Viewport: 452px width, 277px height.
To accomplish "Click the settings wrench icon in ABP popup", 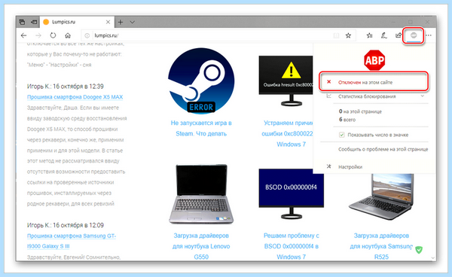I will [329, 166].
